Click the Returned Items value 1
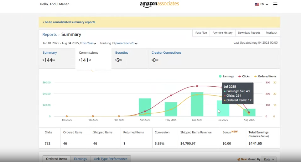Screen dimensions: 301x162 124,143
